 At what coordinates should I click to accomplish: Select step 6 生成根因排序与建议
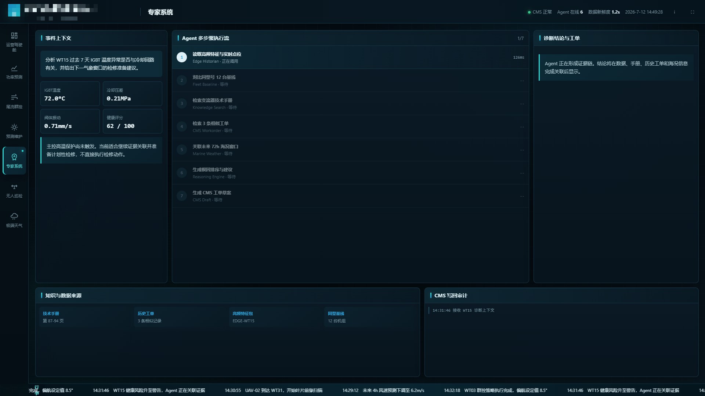pyautogui.click(x=350, y=173)
